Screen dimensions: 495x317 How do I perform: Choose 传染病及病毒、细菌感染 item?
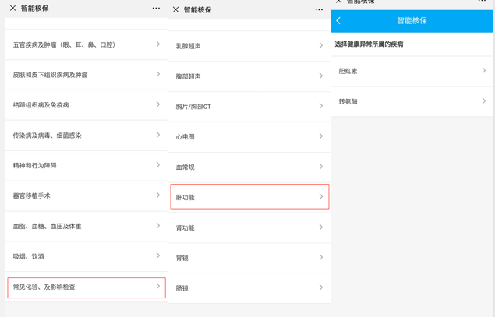[x=86, y=136]
